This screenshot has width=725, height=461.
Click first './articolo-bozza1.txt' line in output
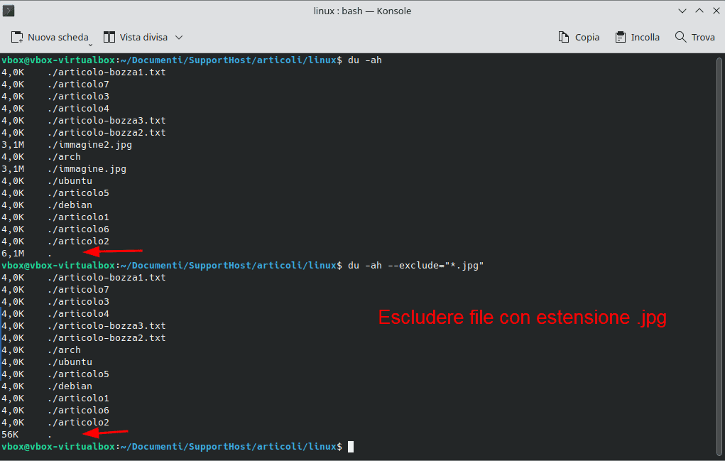click(x=107, y=72)
